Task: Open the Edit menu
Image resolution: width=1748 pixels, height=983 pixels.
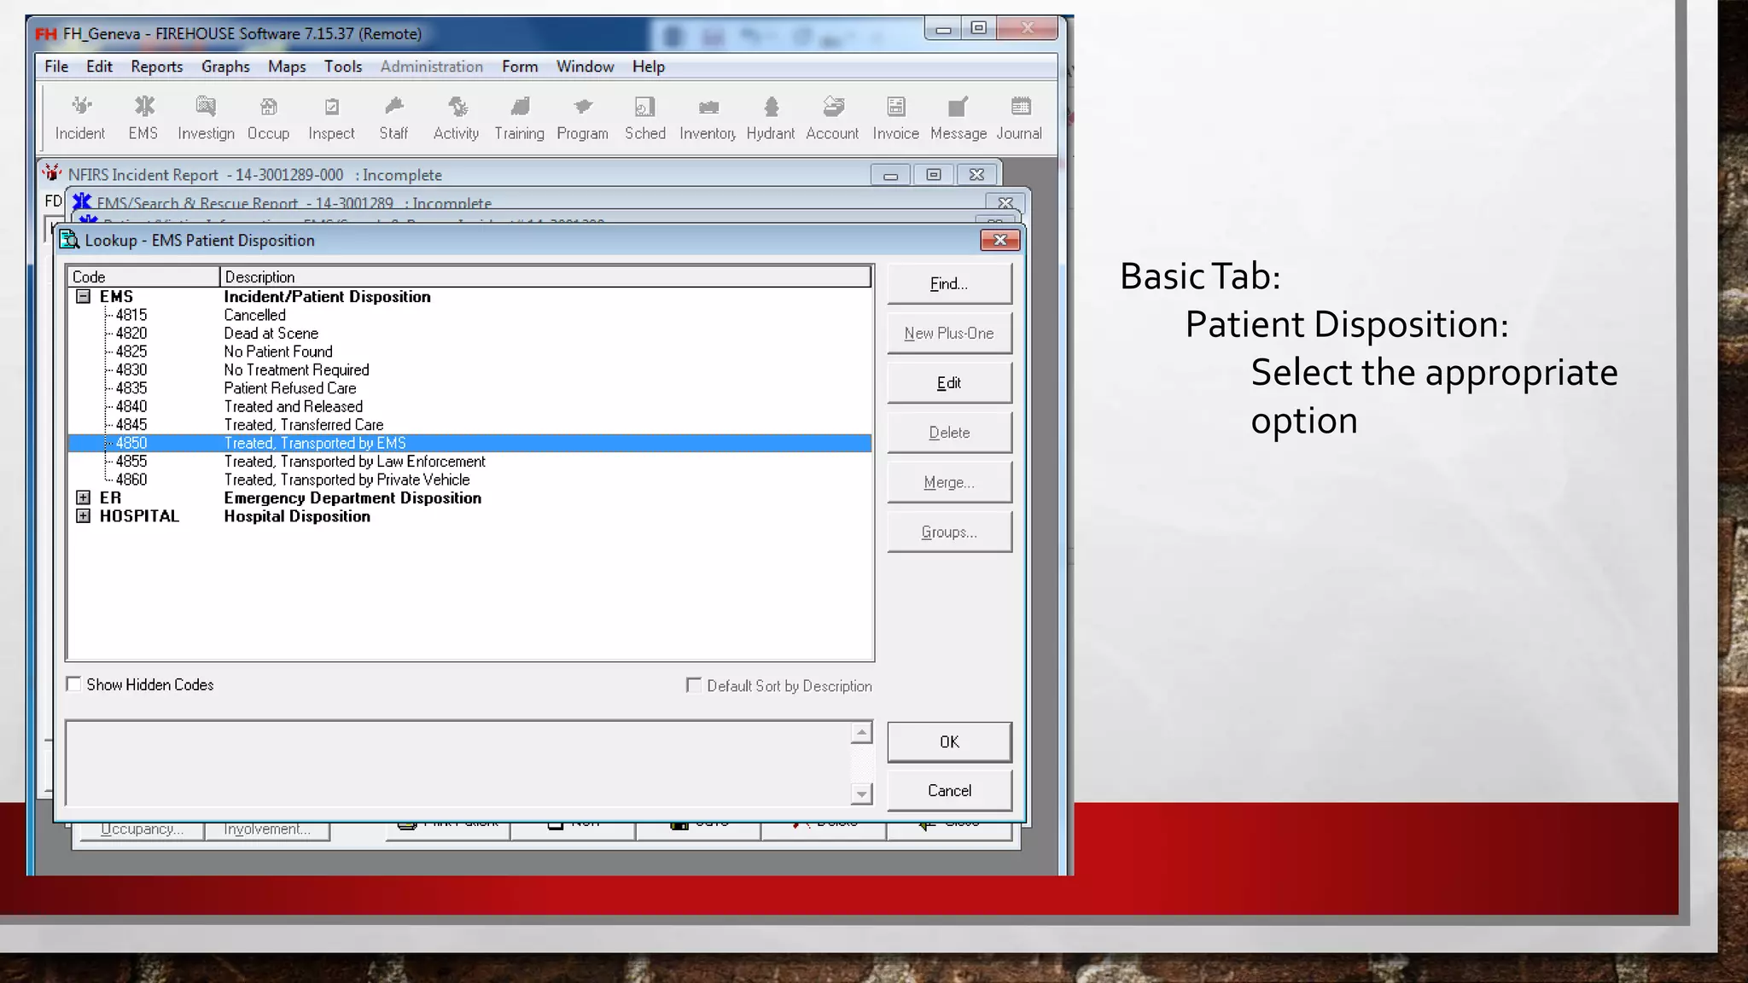Action: [99, 67]
